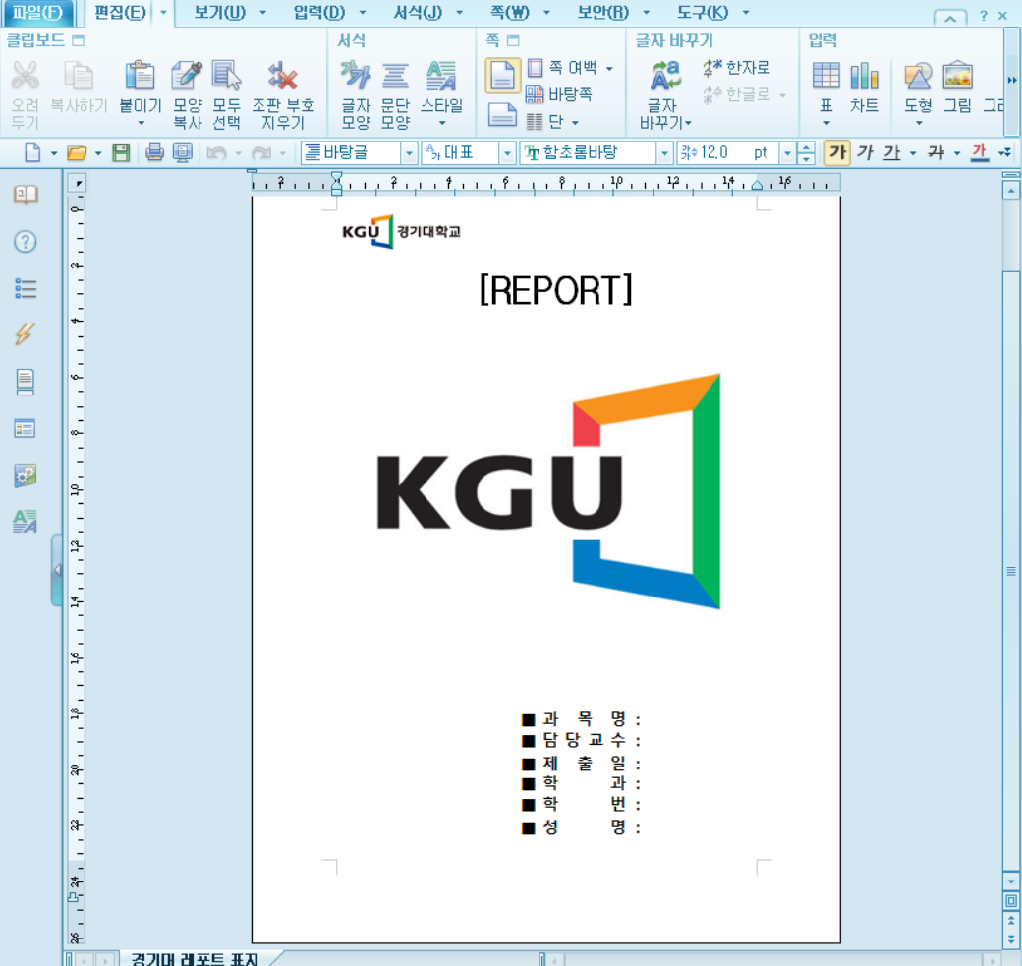Open the 서식(J) menu
The image size is (1022, 966).
[x=417, y=13]
